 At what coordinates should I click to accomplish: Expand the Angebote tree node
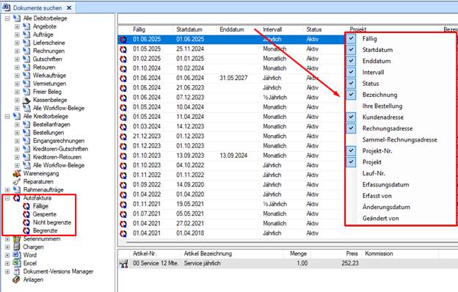[17, 26]
